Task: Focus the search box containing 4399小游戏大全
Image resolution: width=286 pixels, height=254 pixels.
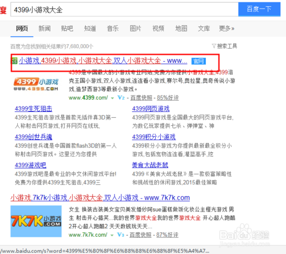Action: tap(124, 9)
